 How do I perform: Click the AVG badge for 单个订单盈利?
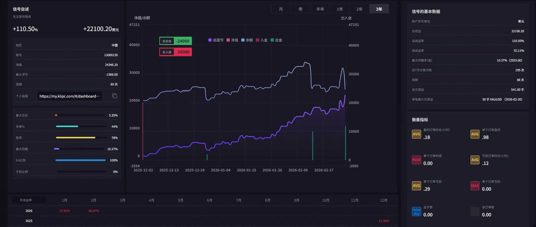coord(475,134)
